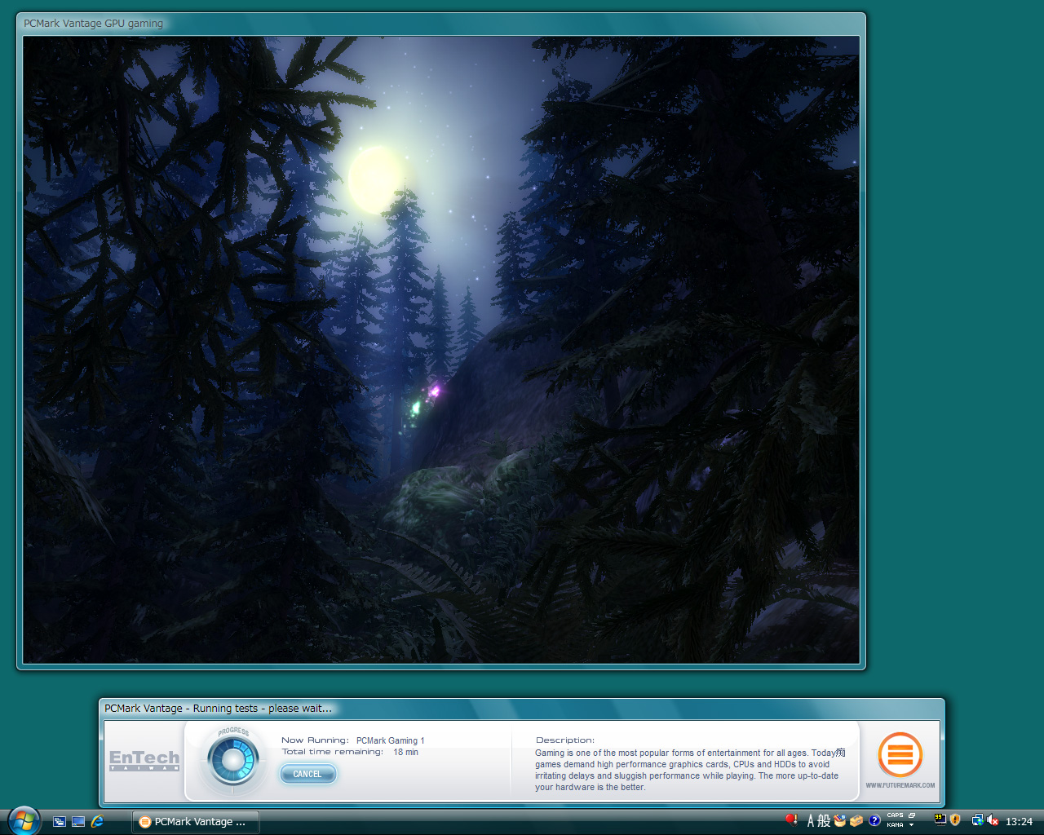This screenshot has height=835, width=1044.
Task: Click the Total time remaining label
Action: tap(332, 752)
